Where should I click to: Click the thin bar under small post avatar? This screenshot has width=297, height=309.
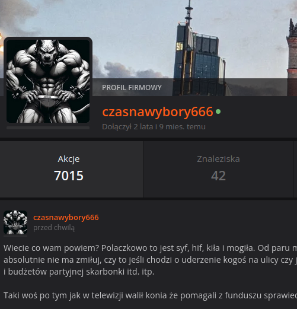pyautogui.click(x=15, y=236)
